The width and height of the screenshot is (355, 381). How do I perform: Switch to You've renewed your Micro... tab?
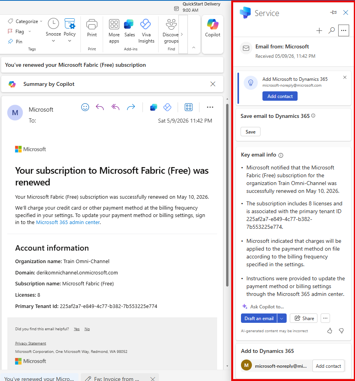39,377
